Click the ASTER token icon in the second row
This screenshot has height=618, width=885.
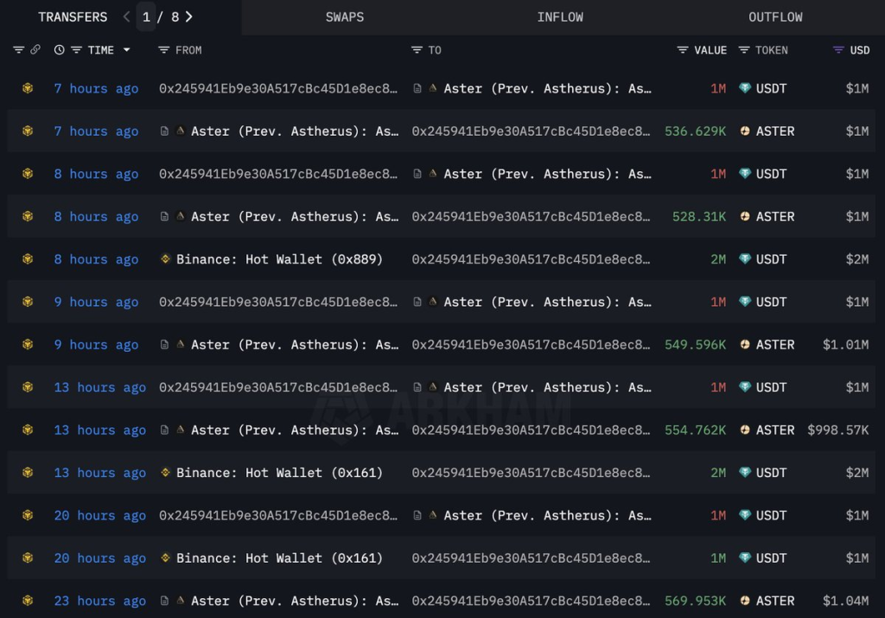[x=747, y=131]
